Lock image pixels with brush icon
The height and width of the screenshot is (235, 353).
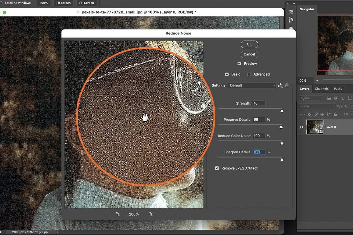[x=316, y=114]
